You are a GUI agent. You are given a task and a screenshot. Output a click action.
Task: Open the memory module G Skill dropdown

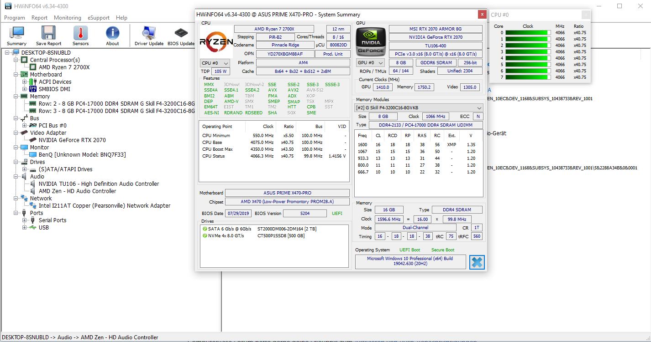(419, 108)
